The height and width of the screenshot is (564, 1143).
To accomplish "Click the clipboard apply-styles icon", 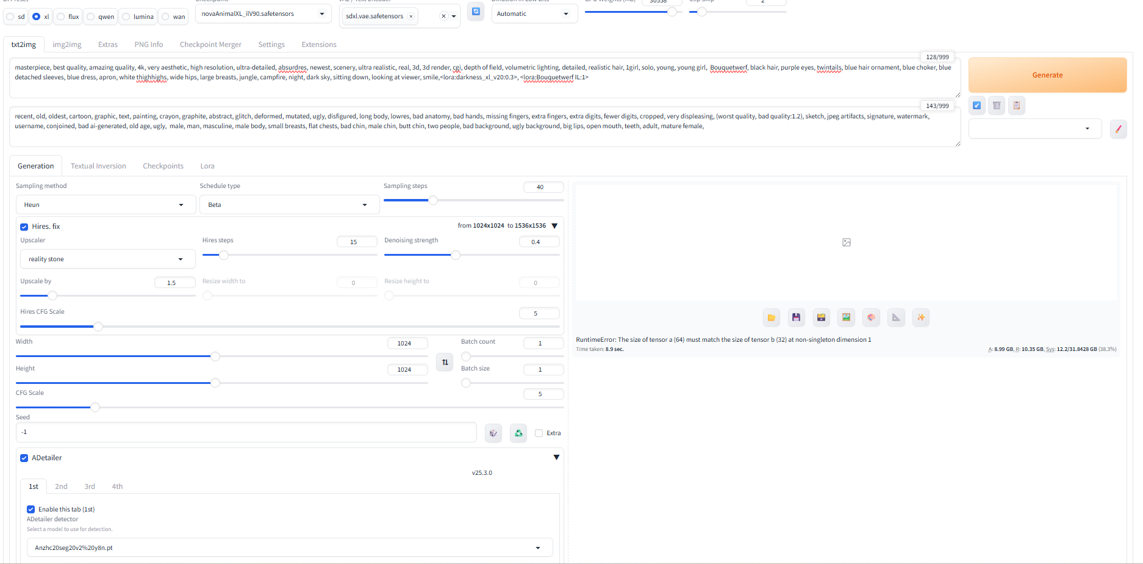I will 1017,106.
